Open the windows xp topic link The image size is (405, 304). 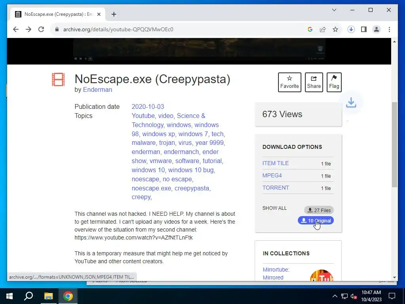(x=159, y=134)
